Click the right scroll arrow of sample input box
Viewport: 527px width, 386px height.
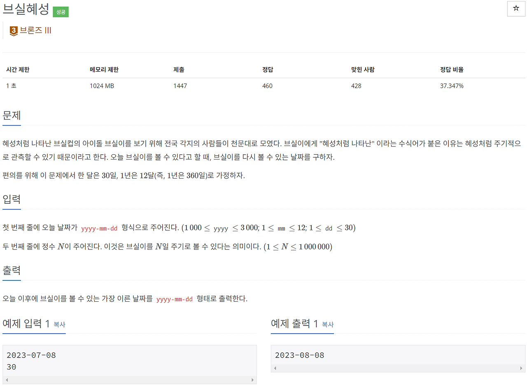(253, 381)
